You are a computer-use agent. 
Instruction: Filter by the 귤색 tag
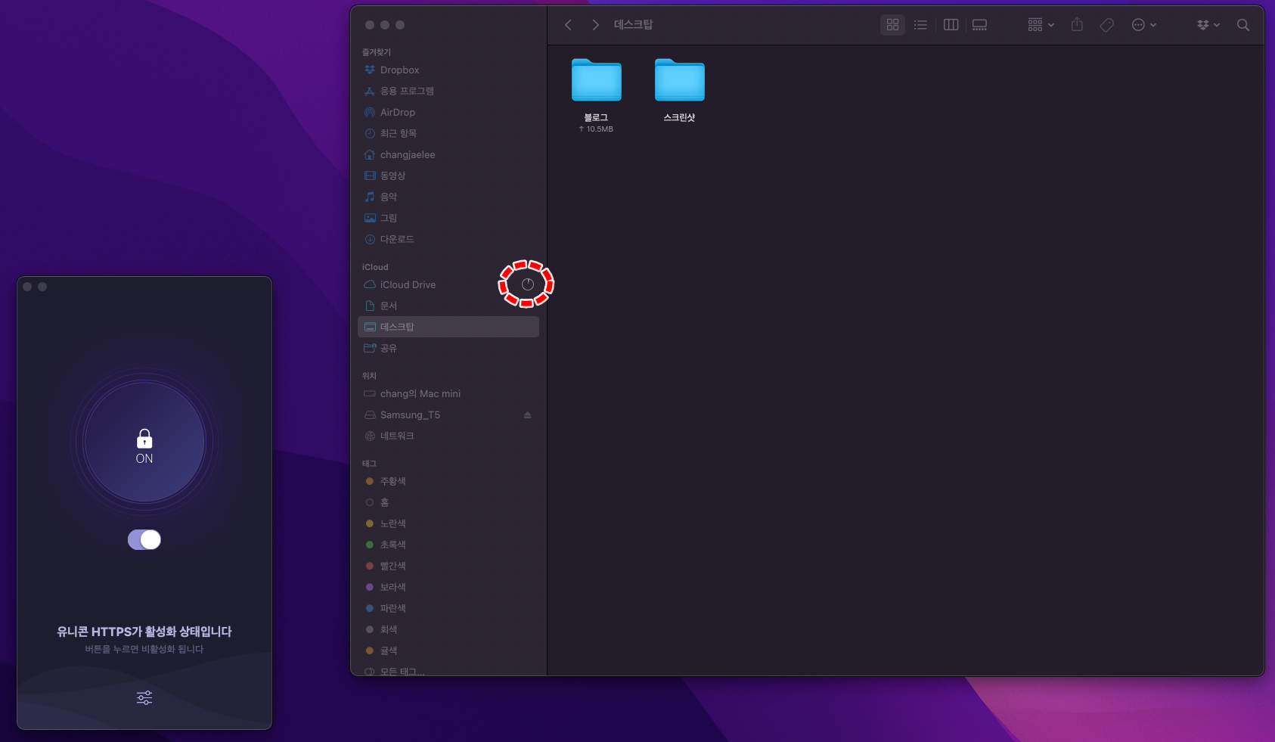tap(448, 650)
